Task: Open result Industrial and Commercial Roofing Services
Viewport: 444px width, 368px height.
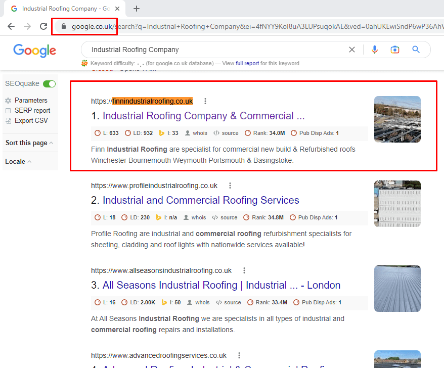Action: (x=201, y=200)
